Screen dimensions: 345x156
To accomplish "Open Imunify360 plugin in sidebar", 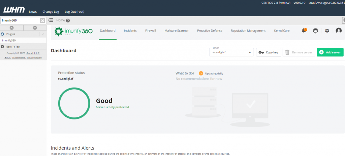I will click(9, 41).
